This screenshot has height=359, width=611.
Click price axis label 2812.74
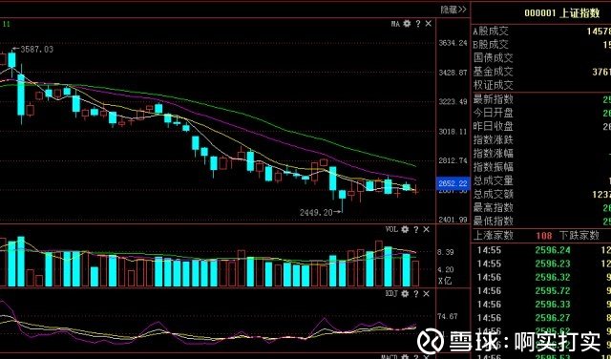[452, 161]
